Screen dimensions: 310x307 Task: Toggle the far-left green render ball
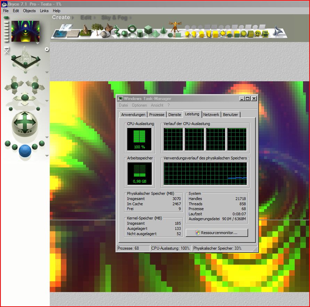click(x=8, y=143)
